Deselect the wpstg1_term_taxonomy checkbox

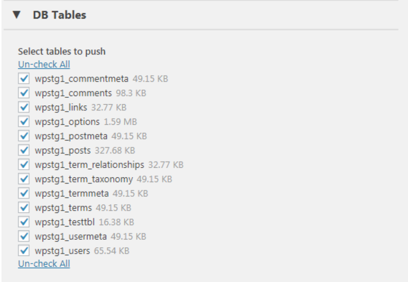[x=24, y=179]
